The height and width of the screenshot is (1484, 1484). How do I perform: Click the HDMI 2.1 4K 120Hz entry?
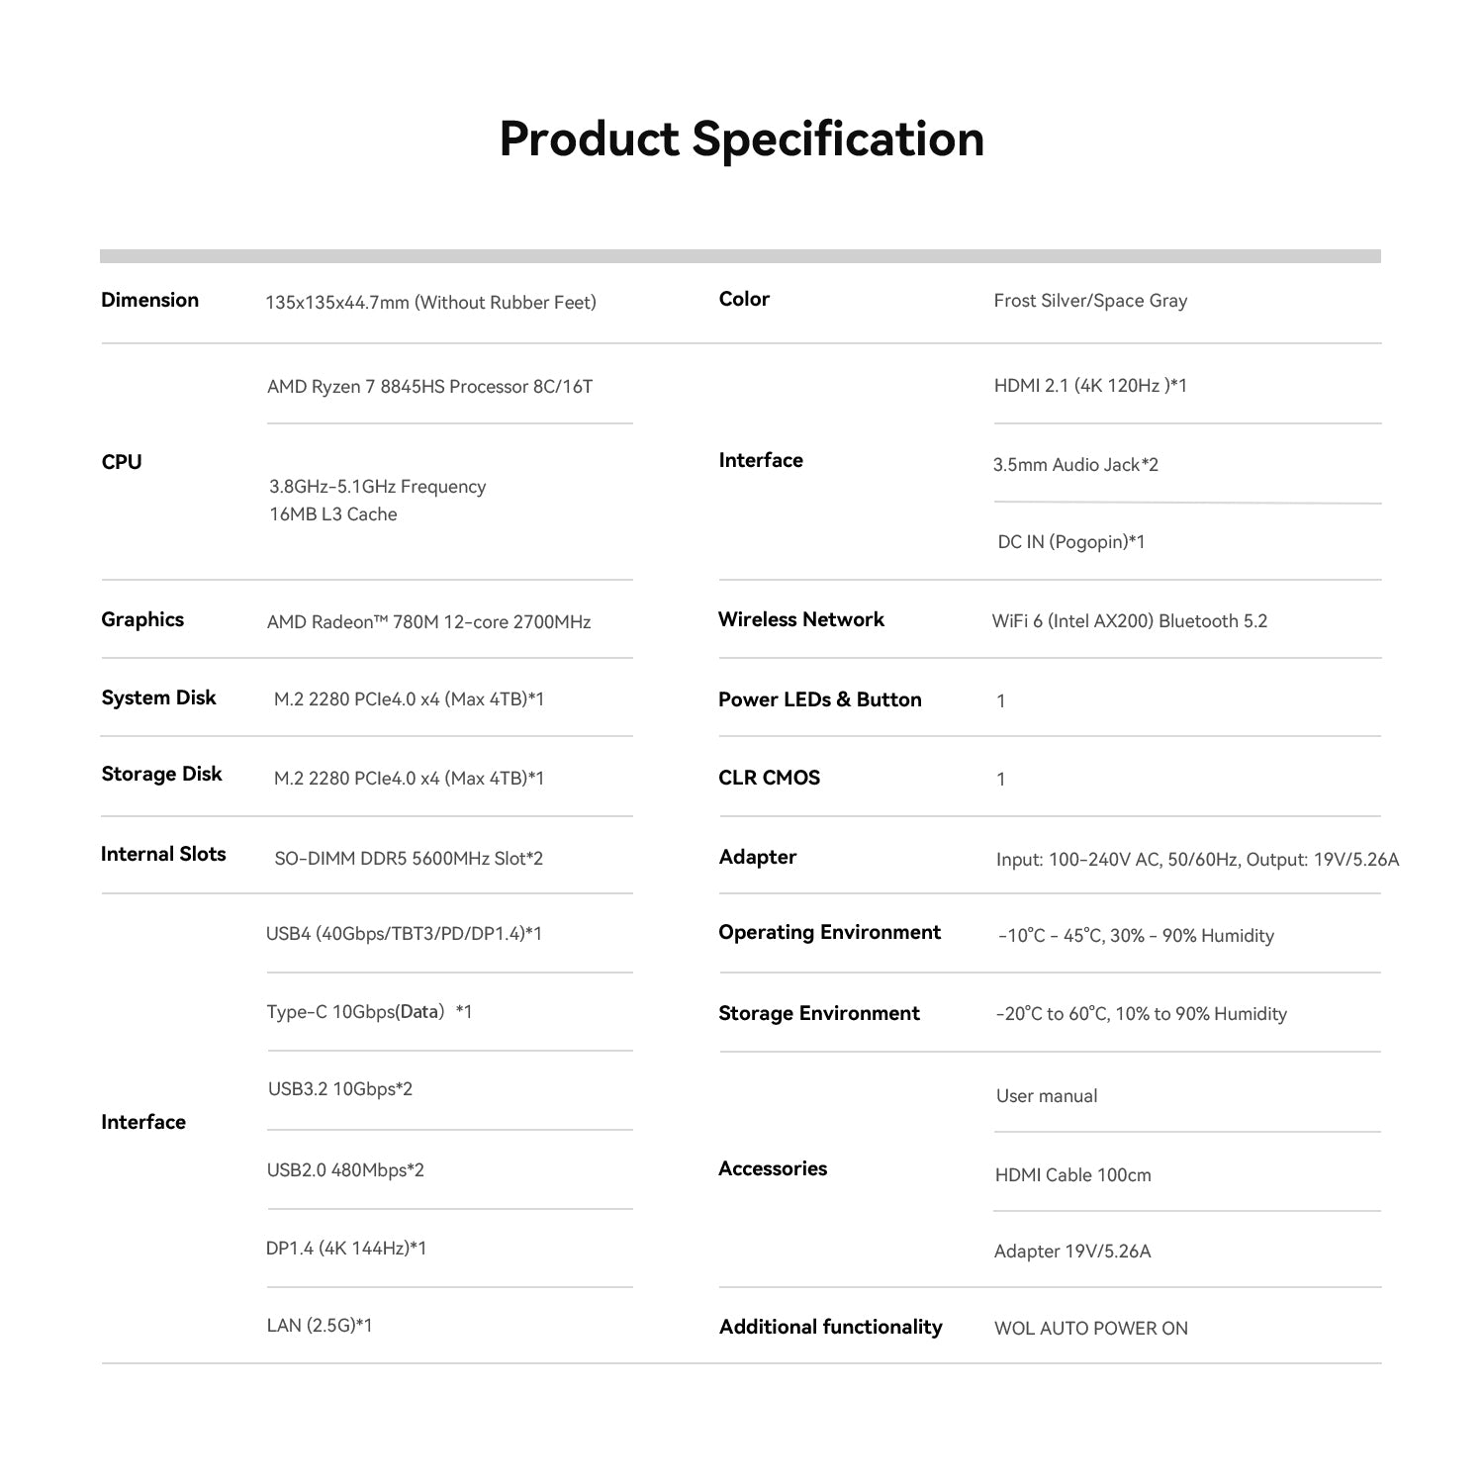(x=1090, y=386)
